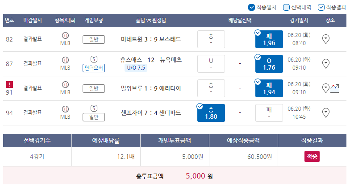Click the 마감일시 column header
The width and height of the screenshot is (350, 191).
coord(33,21)
